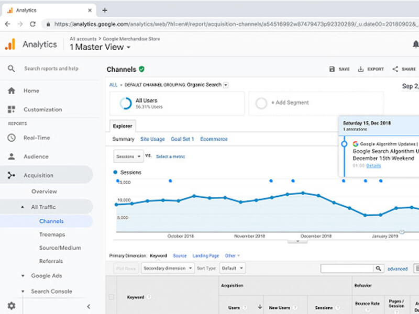The height and width of the screenshot is (314, 419).
Task: Click the Details link in annotation
Action: (373, 165)
